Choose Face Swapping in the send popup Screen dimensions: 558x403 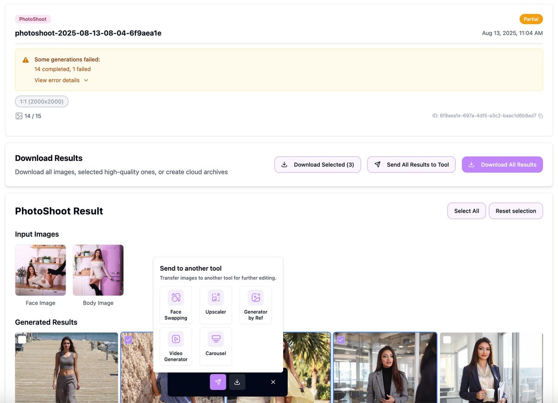[x=176, y=305]
